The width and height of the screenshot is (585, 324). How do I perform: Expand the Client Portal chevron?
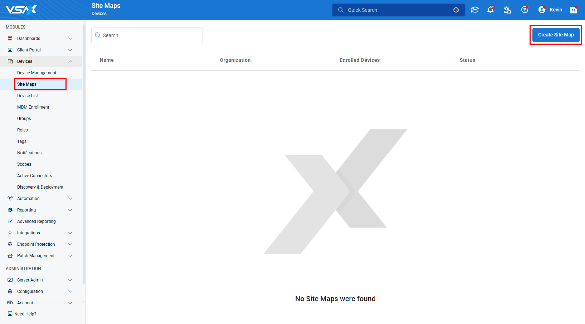[70, 50]
